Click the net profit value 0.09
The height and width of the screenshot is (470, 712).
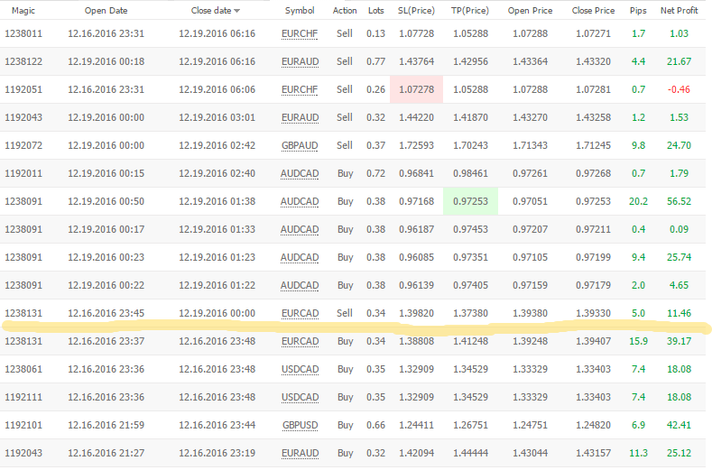pyautogui.click(x=679, y=229)
